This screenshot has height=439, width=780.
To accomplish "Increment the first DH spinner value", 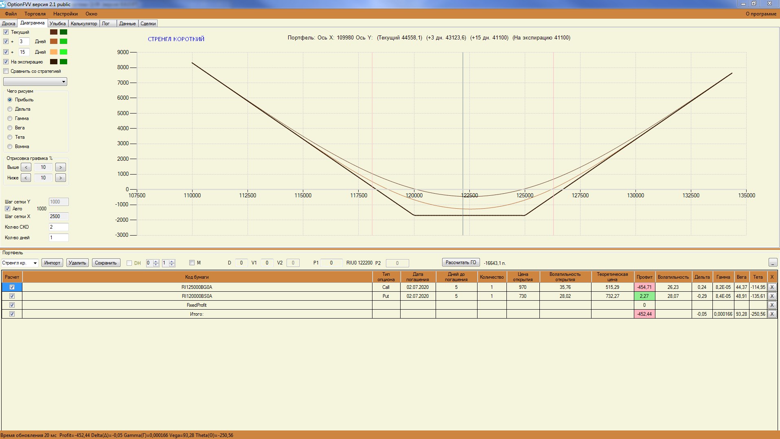I will point(156,261).
